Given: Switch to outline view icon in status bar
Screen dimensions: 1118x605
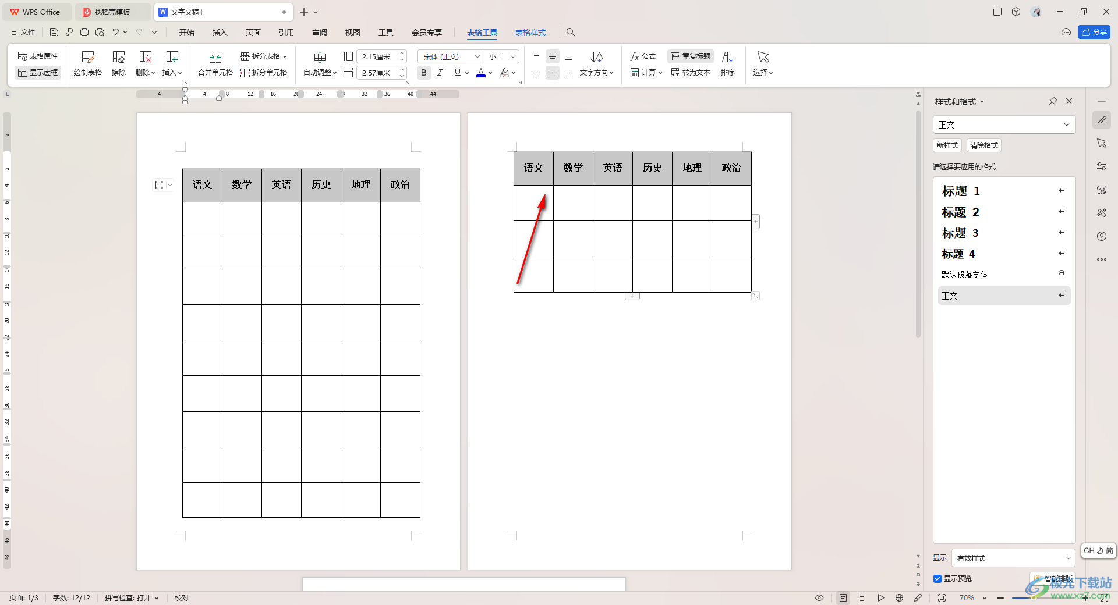Looking at the screenshot, I should click(x=862, y=598).
